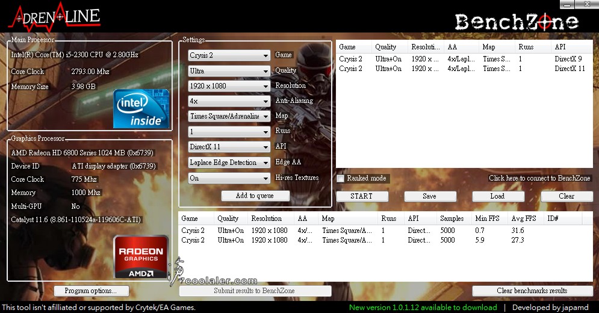Open Program options
The width and height of the screenshot is (599, 313).
coord(92,291)
